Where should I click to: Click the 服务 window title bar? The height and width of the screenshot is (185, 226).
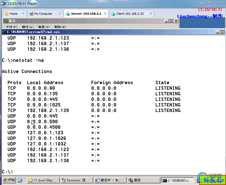coord(91,21)
